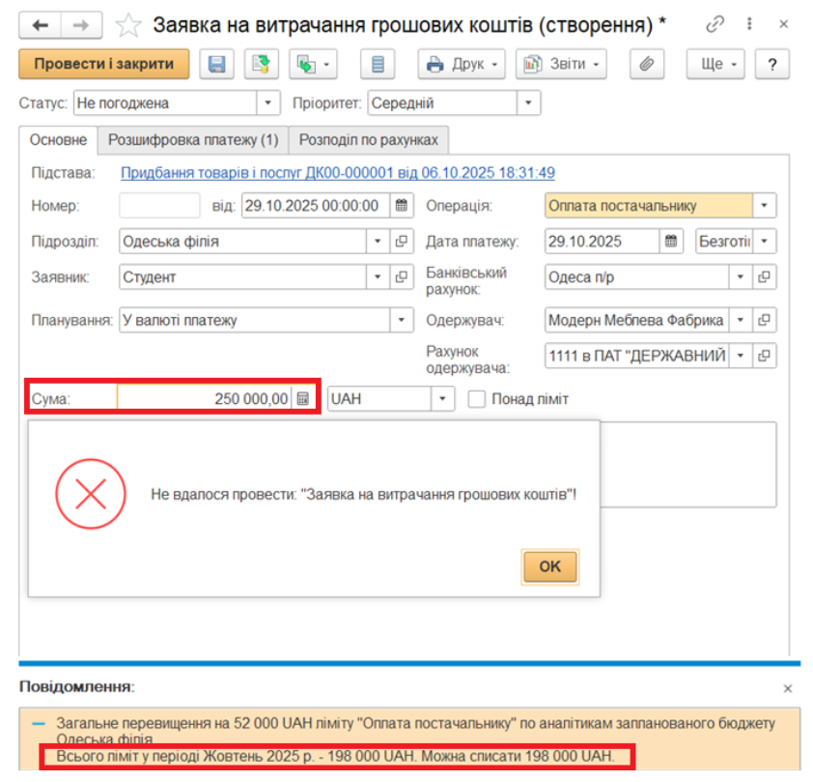Click Провести і закрити button

103,65
